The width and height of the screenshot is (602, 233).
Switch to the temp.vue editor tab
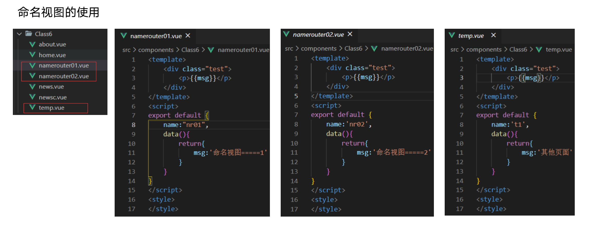(x=471, y=36)
